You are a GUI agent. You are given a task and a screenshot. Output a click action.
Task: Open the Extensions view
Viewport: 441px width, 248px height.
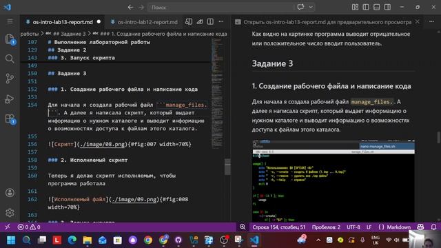point(10,119)
